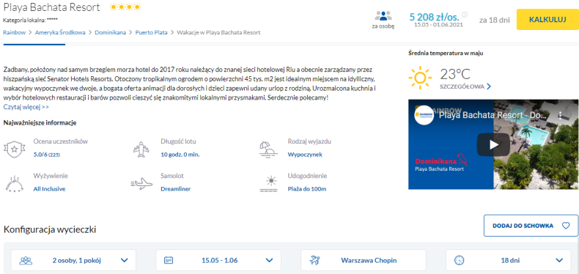Click the info icon next to price
Image resolution: width=579 pixels, height=274 pixels.
465,15
